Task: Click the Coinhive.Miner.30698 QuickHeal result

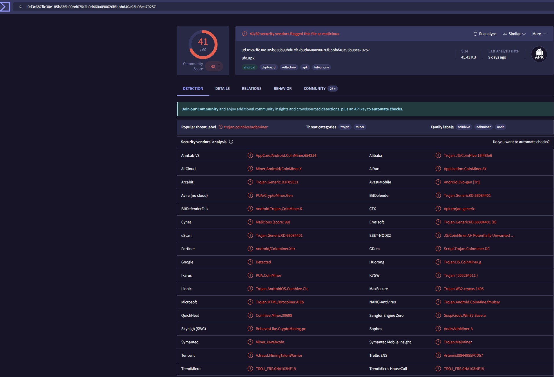Action: tap(274, 316)
